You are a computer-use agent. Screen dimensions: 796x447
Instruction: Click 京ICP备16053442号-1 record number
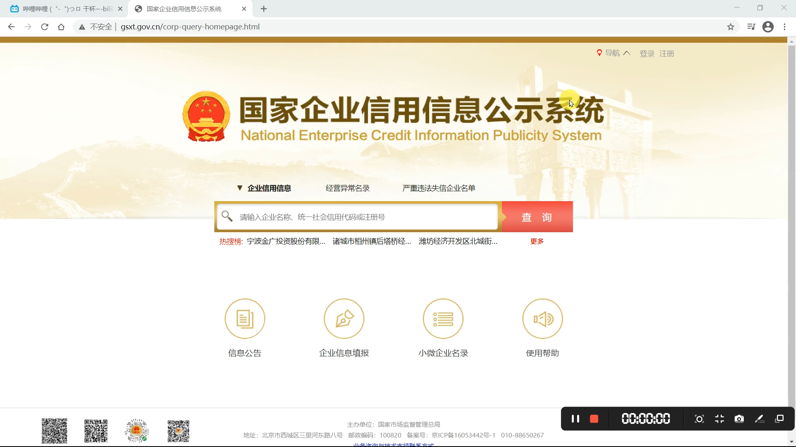464,435
